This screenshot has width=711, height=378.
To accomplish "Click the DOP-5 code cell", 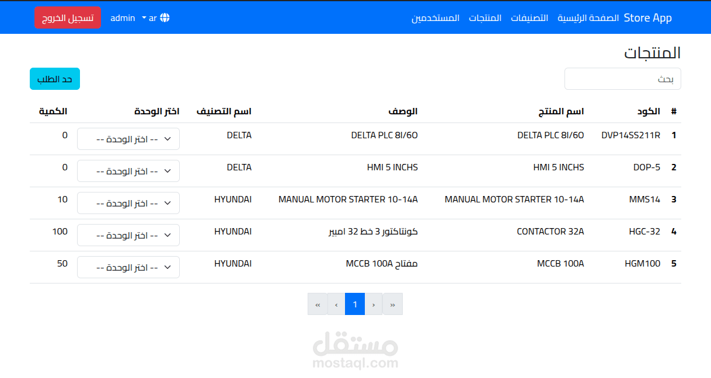I will pyautogui.click(x=647, y=167).
